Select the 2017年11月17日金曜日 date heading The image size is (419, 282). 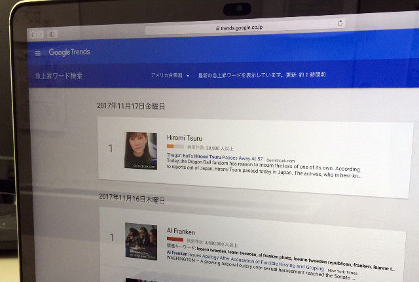tap(131, 106)
